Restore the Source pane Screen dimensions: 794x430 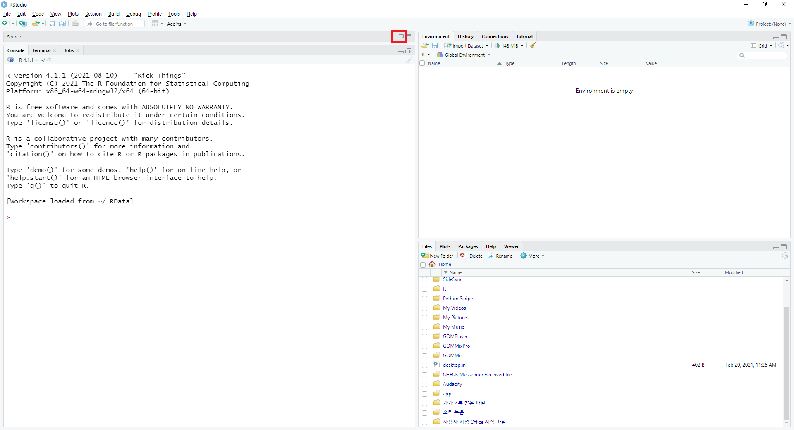pyautogui.click(x=400, y=37)
